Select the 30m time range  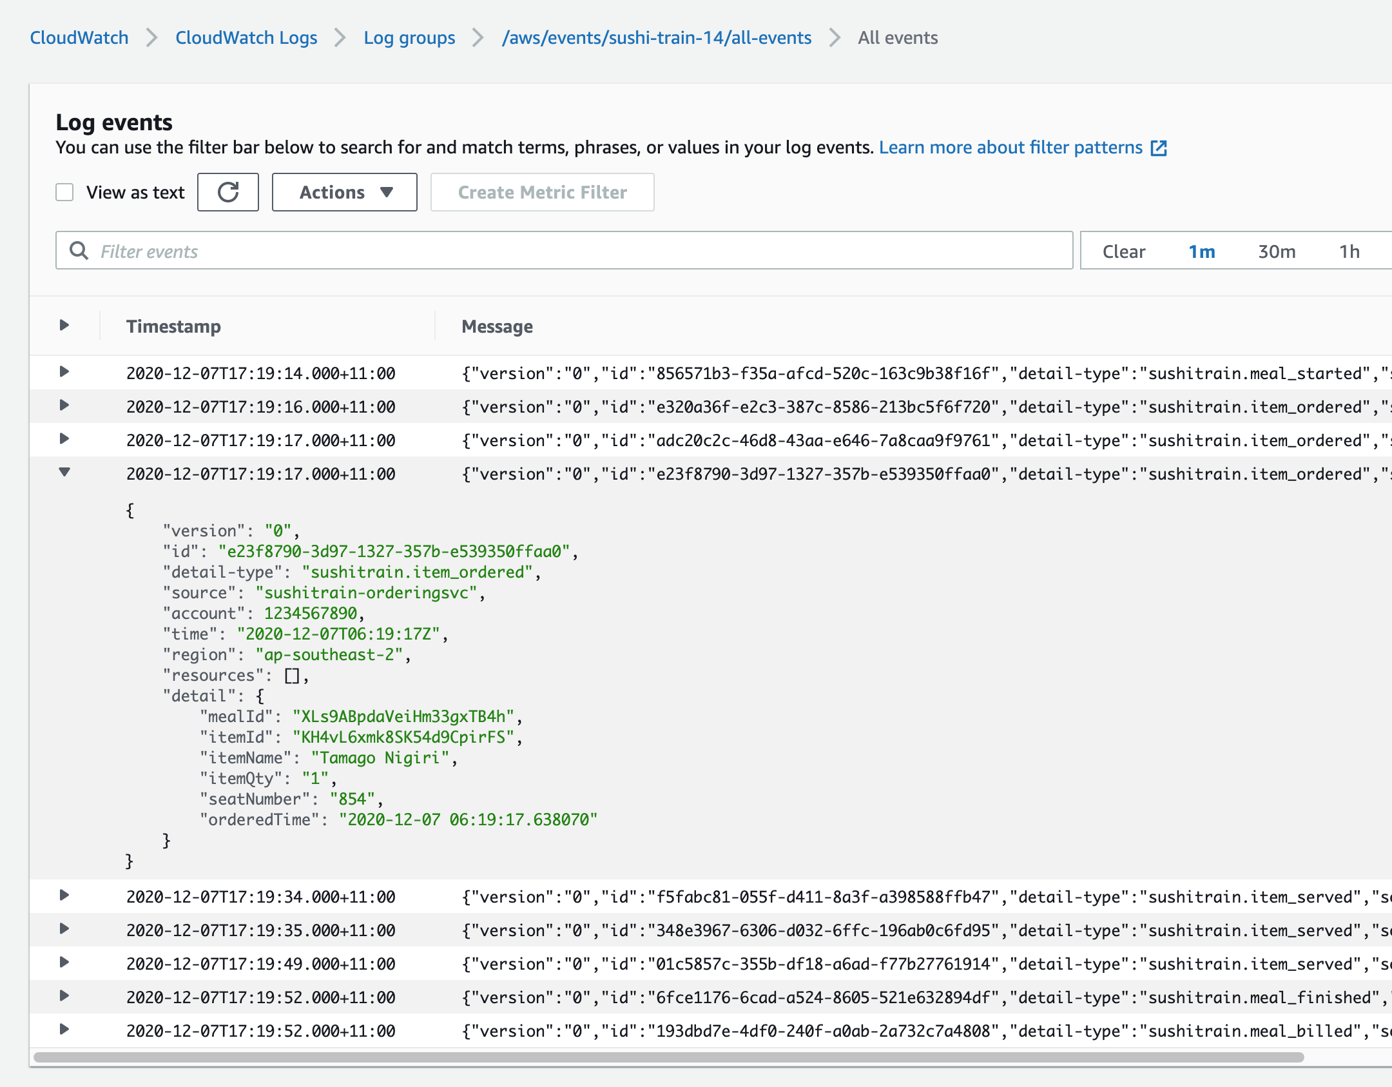click(1277, 251)
